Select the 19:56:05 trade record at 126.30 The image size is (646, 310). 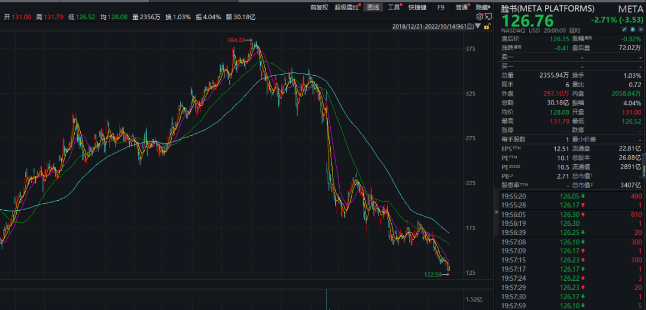tap(568, 214)
